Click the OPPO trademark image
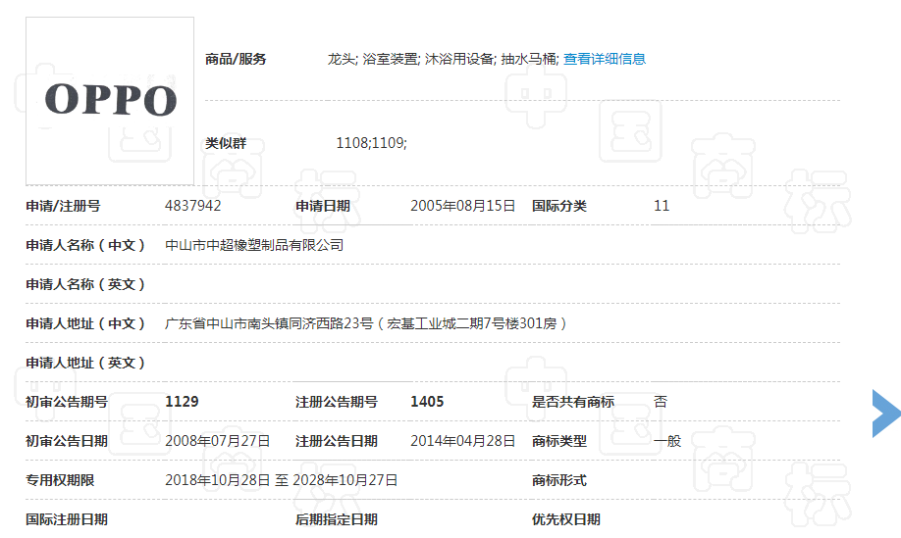 tap(110, 101)
